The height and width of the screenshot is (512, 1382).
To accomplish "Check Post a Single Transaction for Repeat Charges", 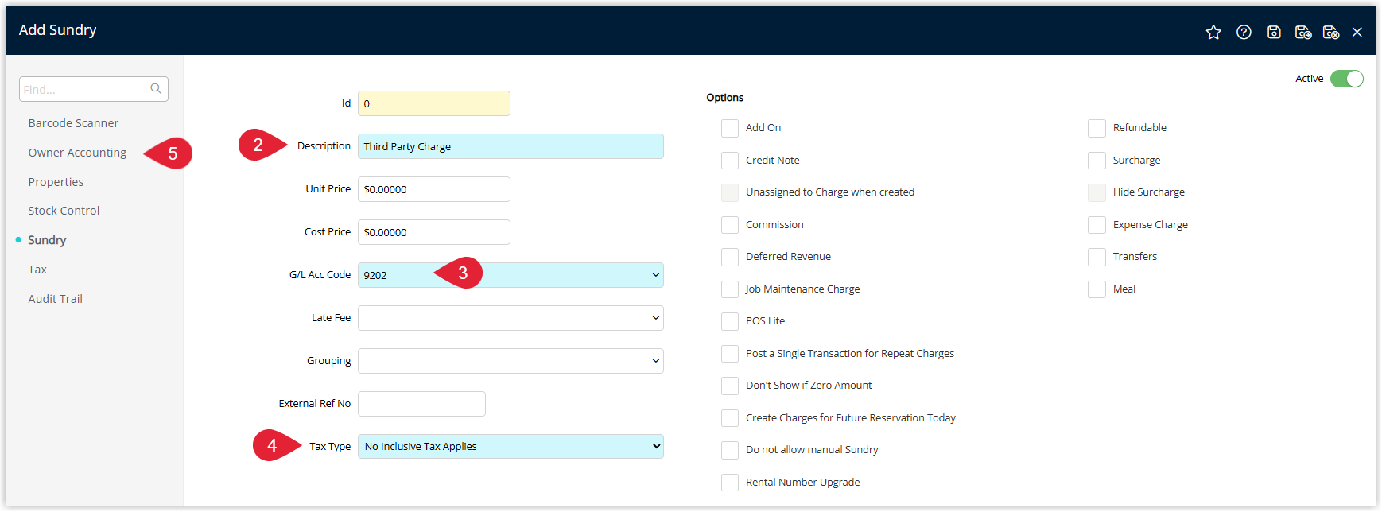I will pyautogui.click(x=730, y=354).
